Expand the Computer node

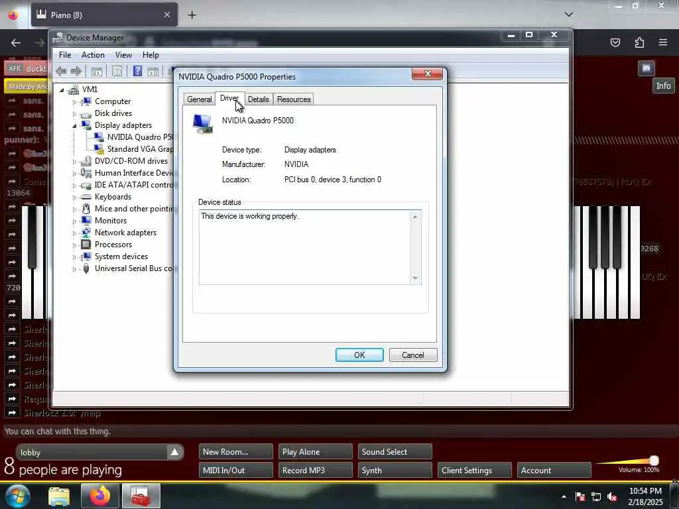point(74,102)
